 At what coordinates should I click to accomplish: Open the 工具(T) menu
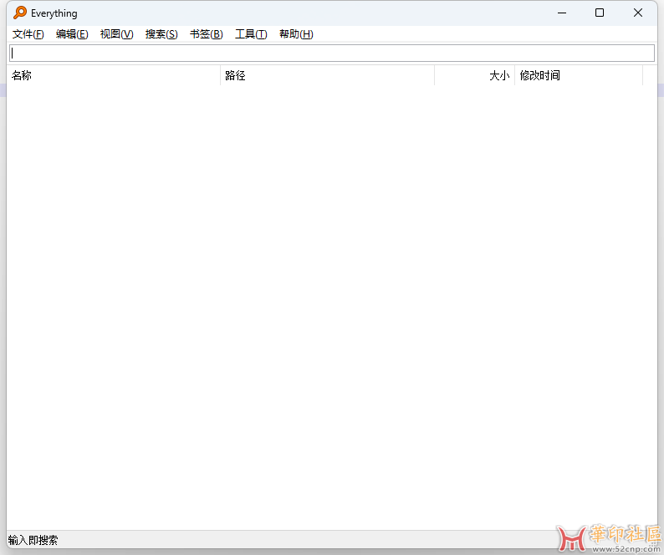[251, 34]
